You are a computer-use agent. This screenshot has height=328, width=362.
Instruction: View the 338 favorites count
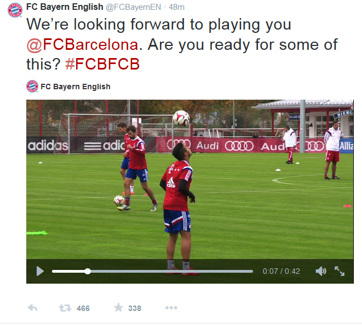click(135, 308)
